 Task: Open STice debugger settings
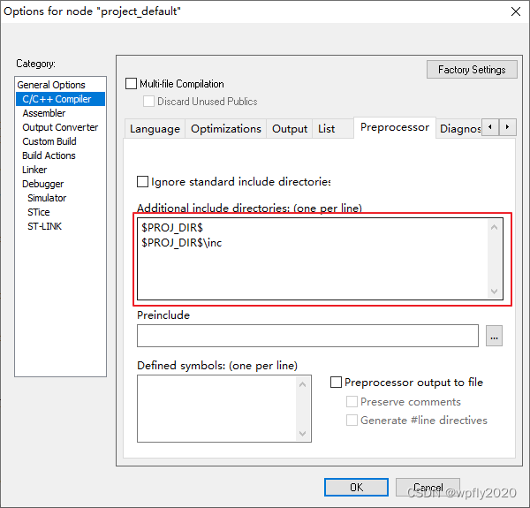coord(39,212)
